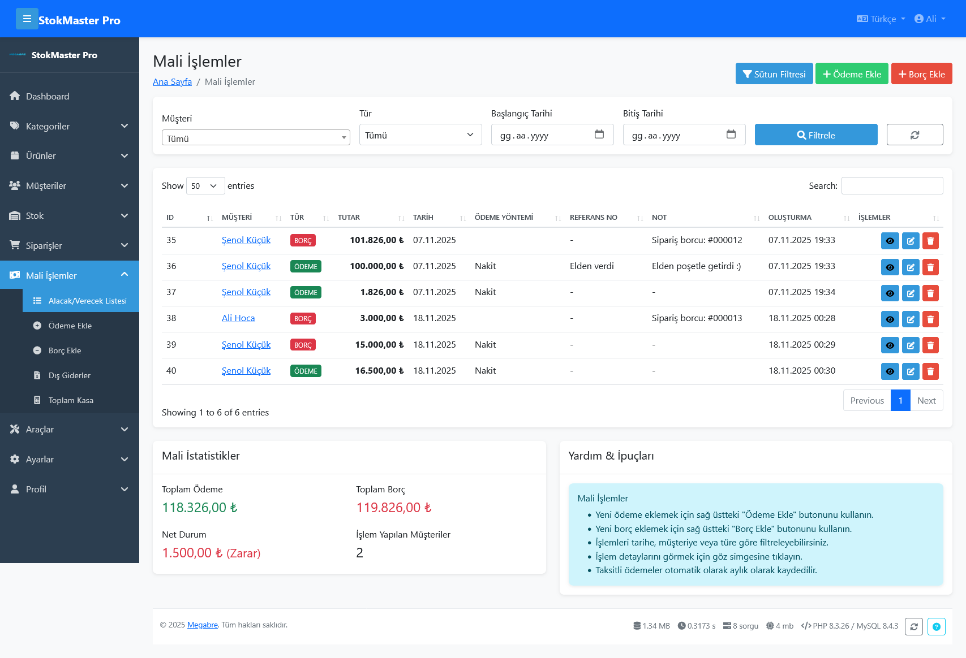Open the eye view for transaction 39

pyautogui.click(x=890, y=345)
